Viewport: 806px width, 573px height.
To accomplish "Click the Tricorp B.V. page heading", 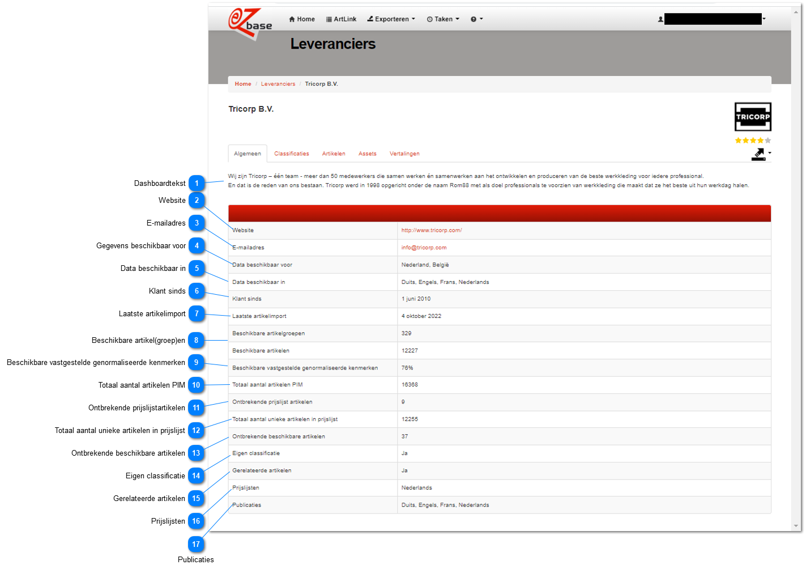I will point(251,109).
